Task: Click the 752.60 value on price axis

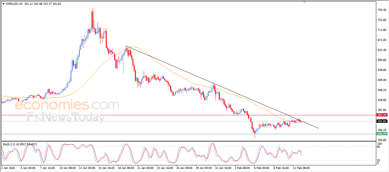Action: [x=382, y=20]
